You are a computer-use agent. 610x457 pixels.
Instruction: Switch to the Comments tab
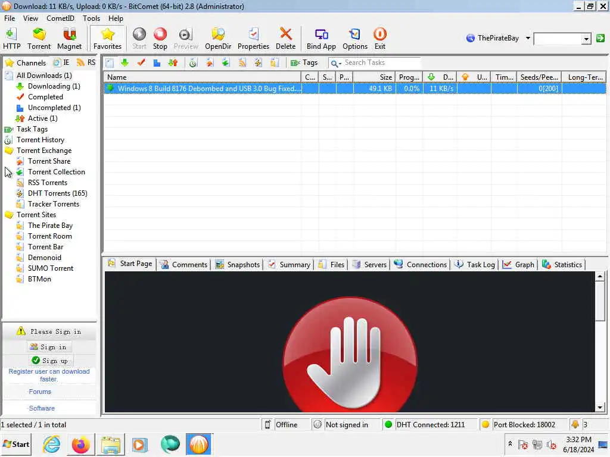[184, 265]
